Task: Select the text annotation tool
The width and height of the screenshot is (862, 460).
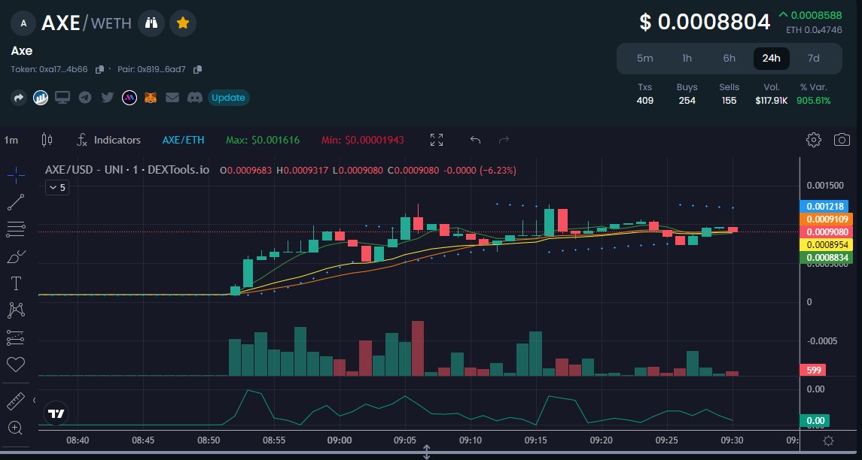Action: (16, 283)
